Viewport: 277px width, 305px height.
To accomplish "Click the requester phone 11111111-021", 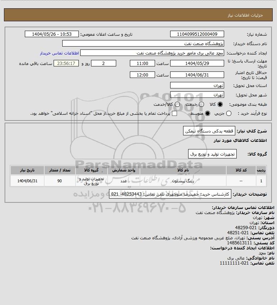I will click(x=234, y=263).
